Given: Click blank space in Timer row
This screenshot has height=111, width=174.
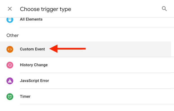Looking at the screenshot, I should click(x=111, y=97).
